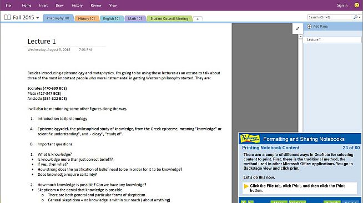This screenshot has width=363, height=203.
Task: Click the Add Page label
Action: (x=320, y=27)
